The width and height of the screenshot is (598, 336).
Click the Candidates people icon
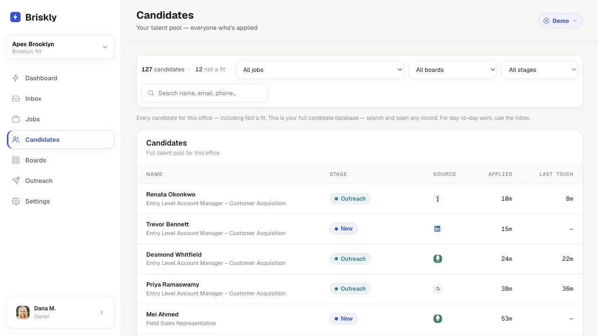click(x=16, y=140)
